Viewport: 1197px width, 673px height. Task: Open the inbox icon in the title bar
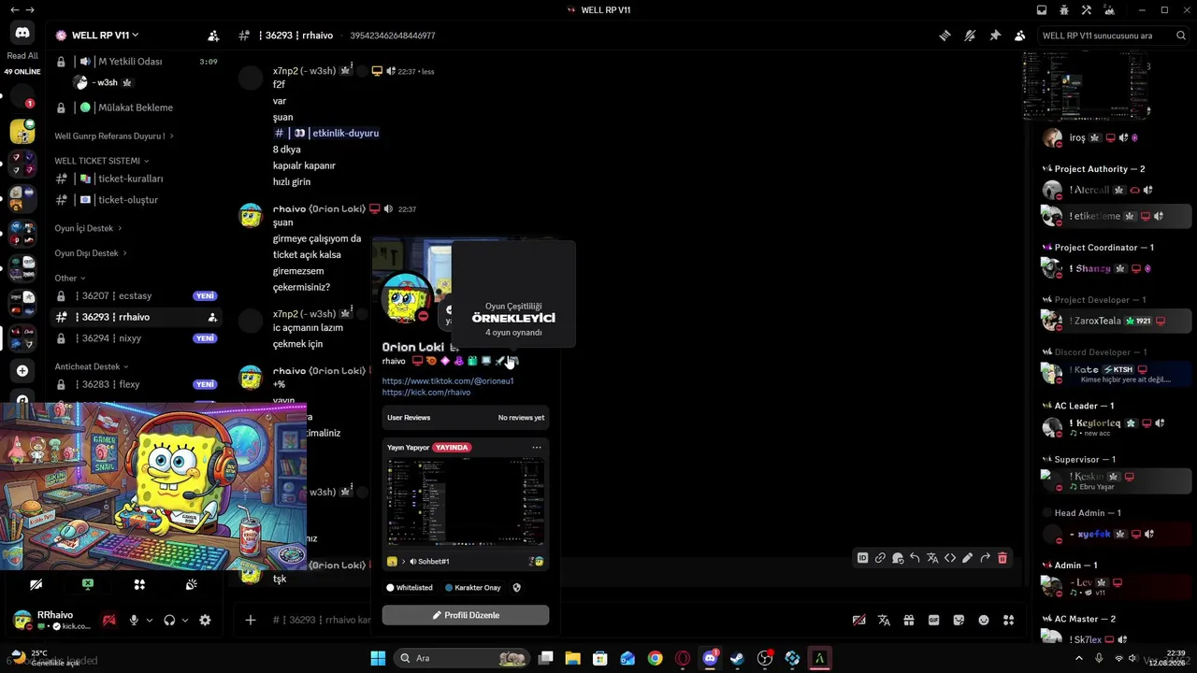[x=1042, y=10]
